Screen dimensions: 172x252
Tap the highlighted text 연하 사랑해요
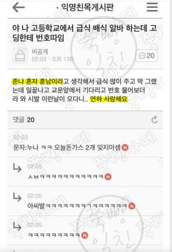click(x=109, y=99)
